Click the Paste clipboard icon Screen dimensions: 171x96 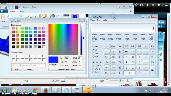(x=3, y=17)
